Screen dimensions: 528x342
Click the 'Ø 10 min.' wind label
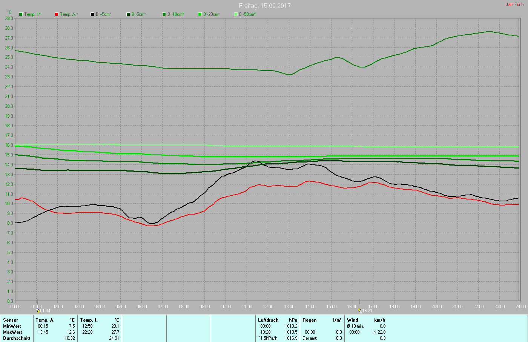pos(356,326)
